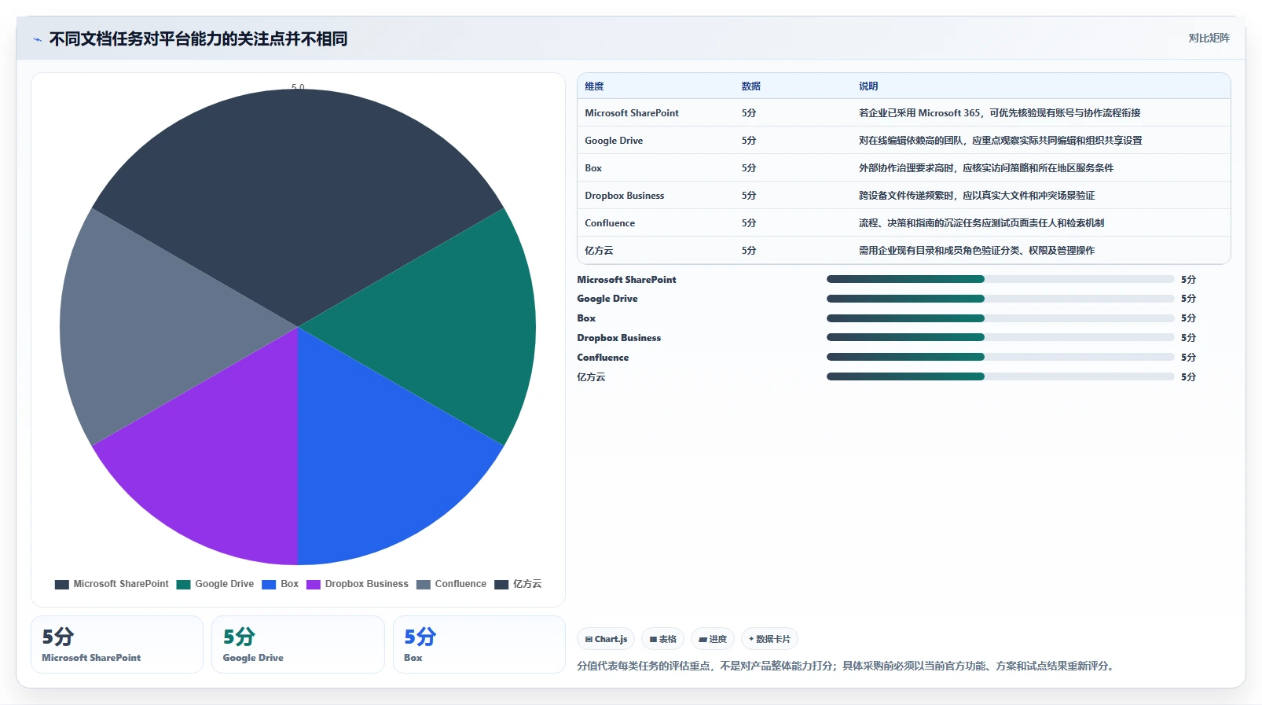Click the Microsoft SharePoint progress bar

pyautogui.click(x=1000, y=279)
